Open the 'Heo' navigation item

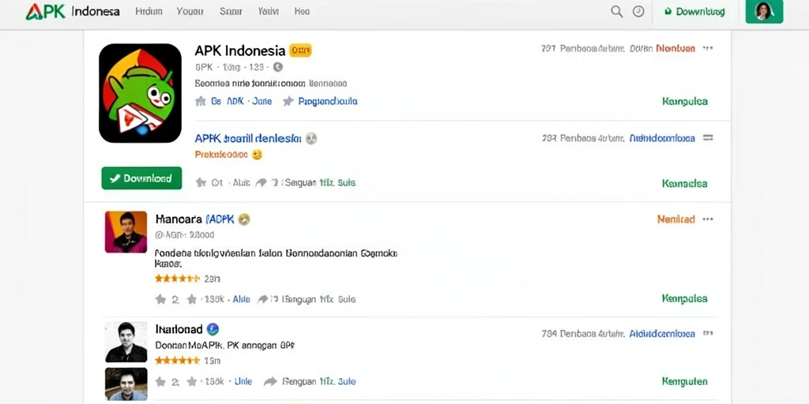click(303, 11)
